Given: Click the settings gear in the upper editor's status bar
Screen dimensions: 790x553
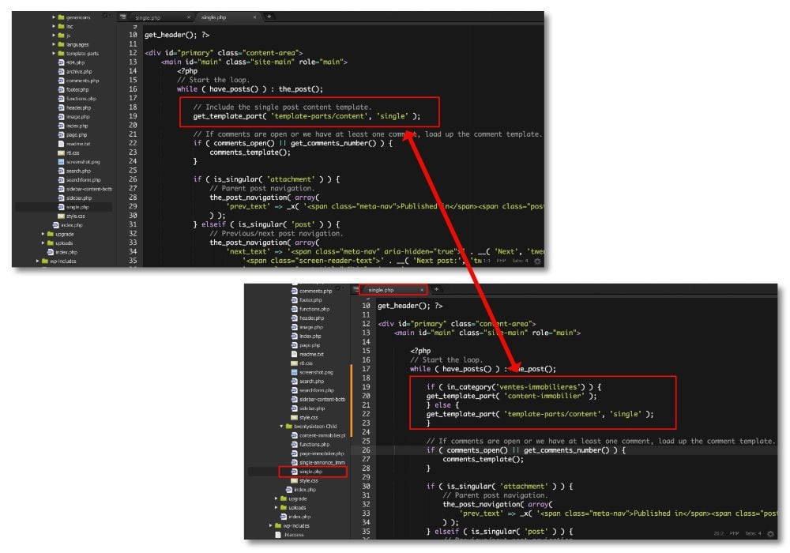Looking at the screenshot, I should click(x=538, y=260).
